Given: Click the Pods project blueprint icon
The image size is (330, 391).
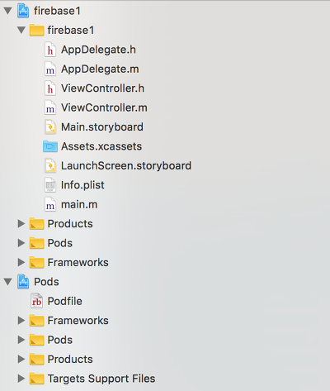Looking at the screenshot, I should tap(23, 282).
